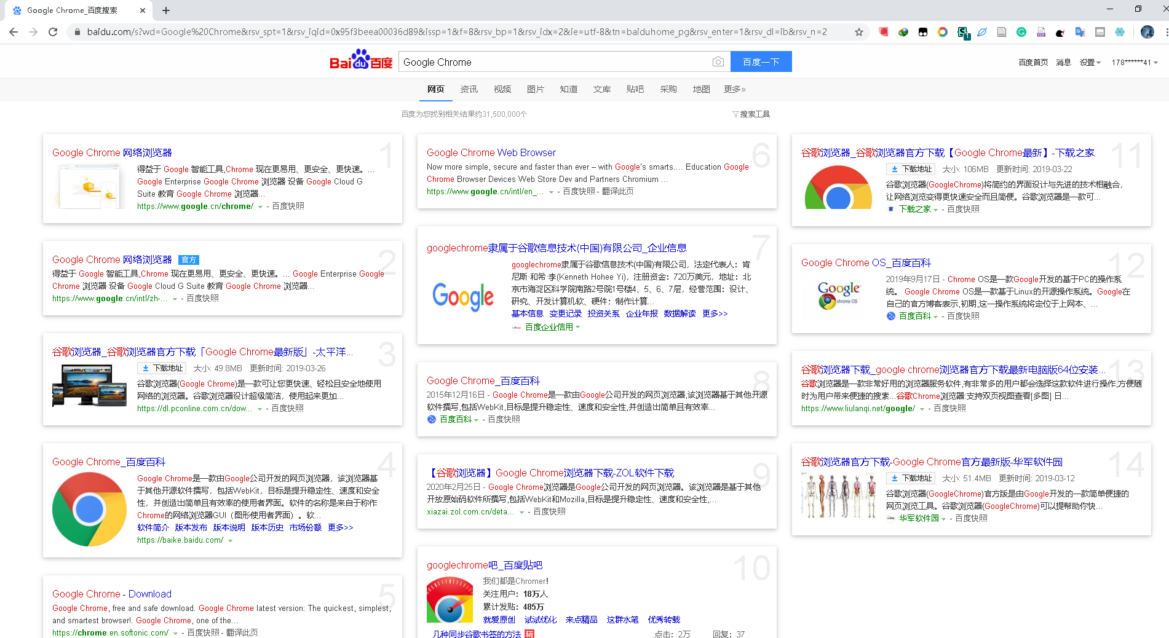This screenshot has height=638, width=1169.
Task: Open 版本历史 sublink in 百度百科 result
Action: 267,527
